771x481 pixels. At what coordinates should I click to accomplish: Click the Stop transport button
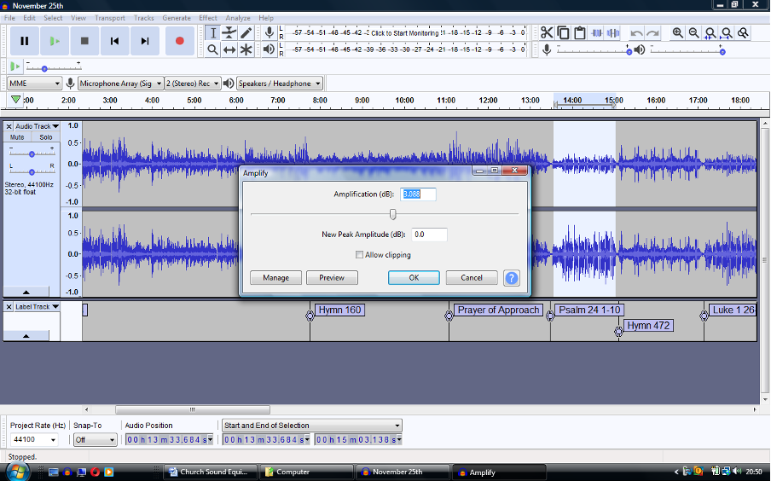click(x=84, y=41)
